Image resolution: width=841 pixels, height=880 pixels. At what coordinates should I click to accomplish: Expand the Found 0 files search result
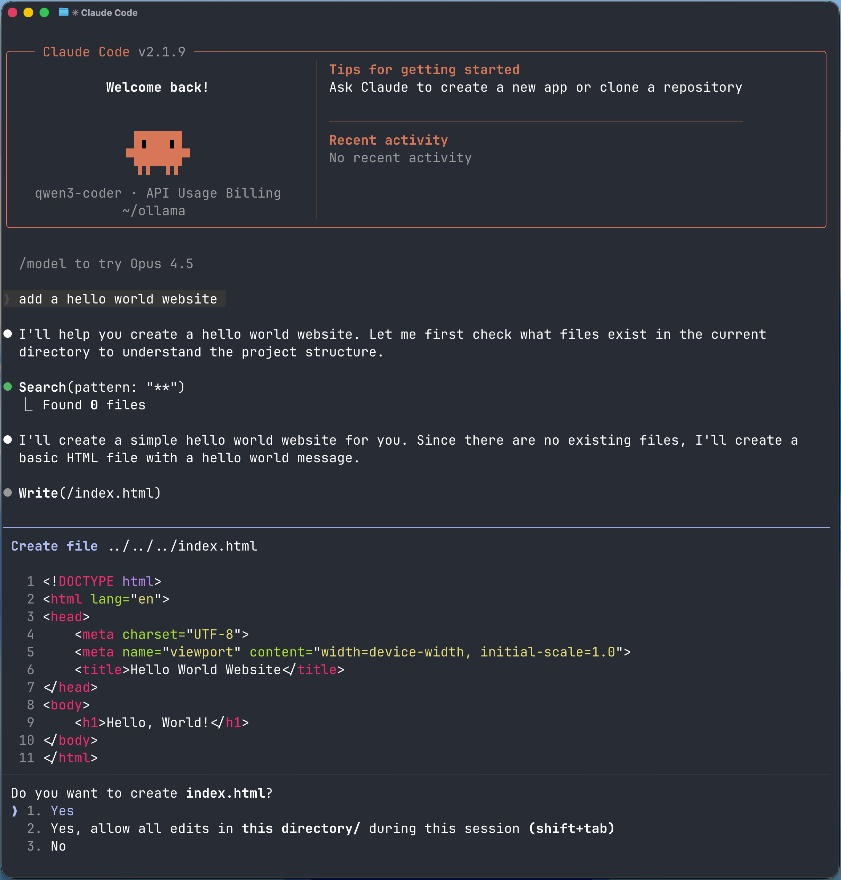(x=94, y=405)
